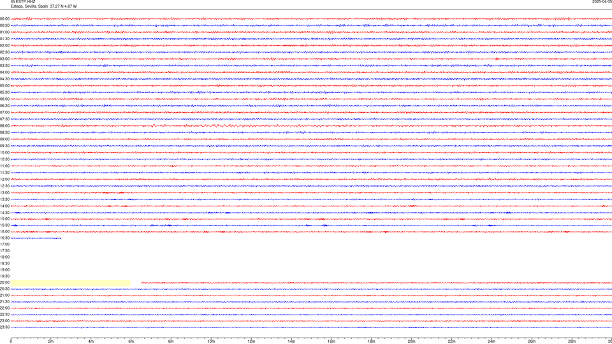Screen dimensions: 612x344
Task: Click the 12m tick on the time axis
Action: (251, 341)
